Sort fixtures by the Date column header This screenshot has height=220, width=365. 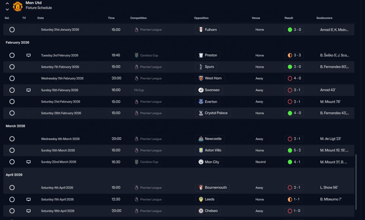pos(40,18)
